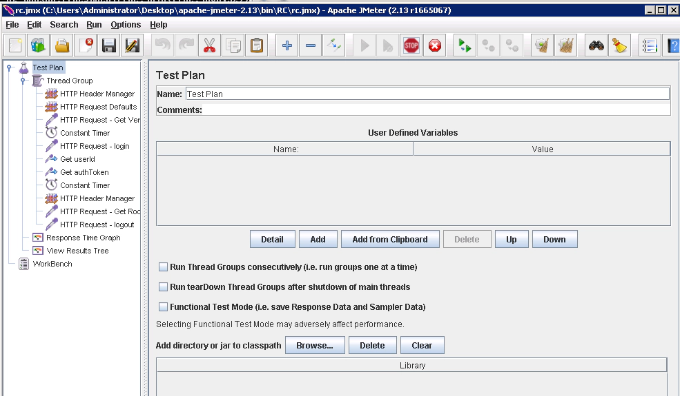Enable Run Thread Groups consecutively checkbox
The image size is (680, 396).
(x=163, y=267)
